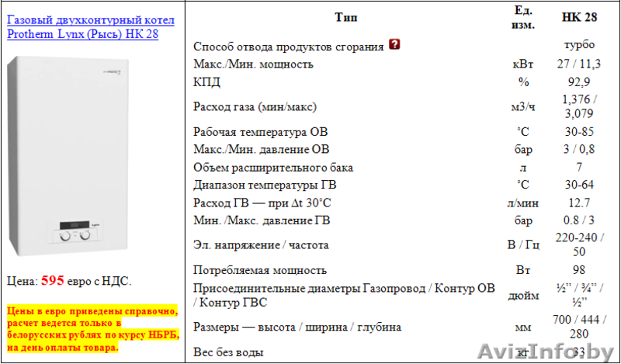Select the value 'турбо'
Image resolution: width=621 pixels, height=364 pixels.
click(x=579, y=44)
